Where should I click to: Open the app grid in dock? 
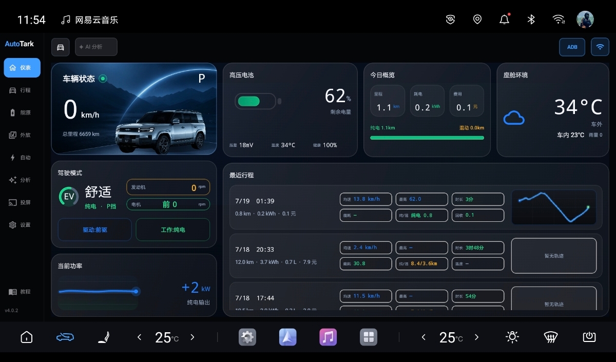tap(369, 337)
